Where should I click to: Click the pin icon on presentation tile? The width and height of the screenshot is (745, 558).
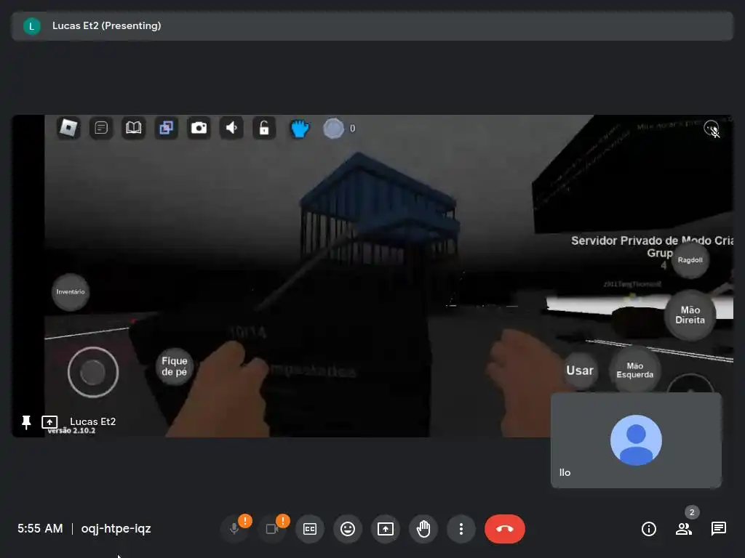tap(26, 422)
